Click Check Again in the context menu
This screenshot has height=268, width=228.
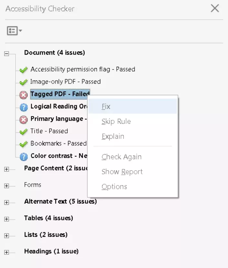[x=122, y=156]
